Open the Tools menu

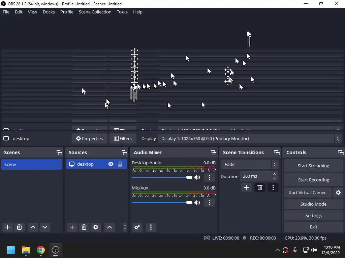click(x=122, y=12)
